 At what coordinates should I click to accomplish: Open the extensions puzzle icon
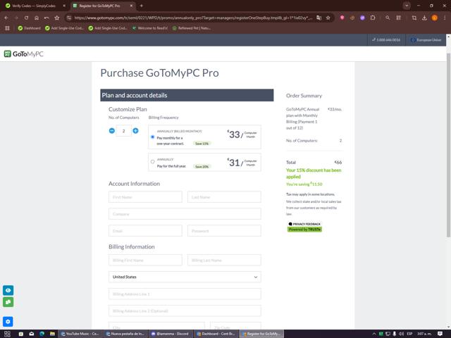[373, 18]
